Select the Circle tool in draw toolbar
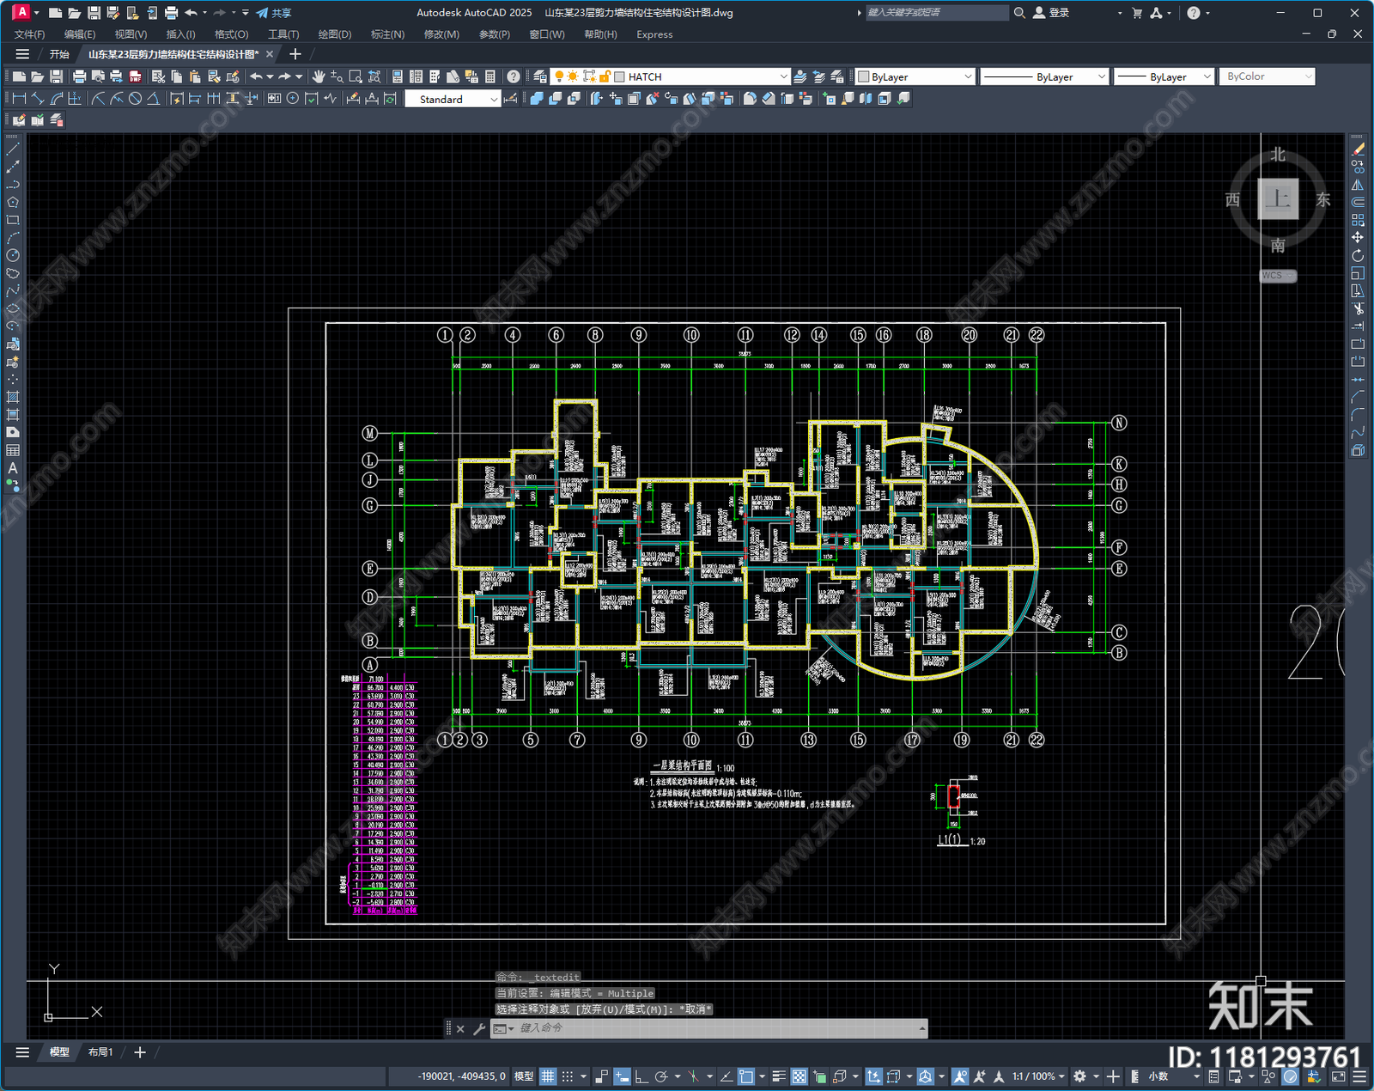This screenshot has height=1091, width=1374. (x=13, y=255)
